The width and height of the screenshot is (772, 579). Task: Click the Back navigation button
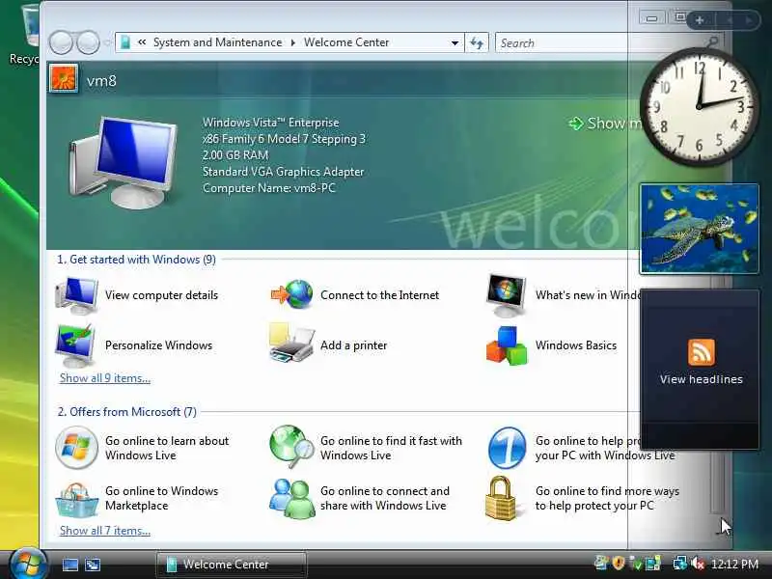pos(61,42)
